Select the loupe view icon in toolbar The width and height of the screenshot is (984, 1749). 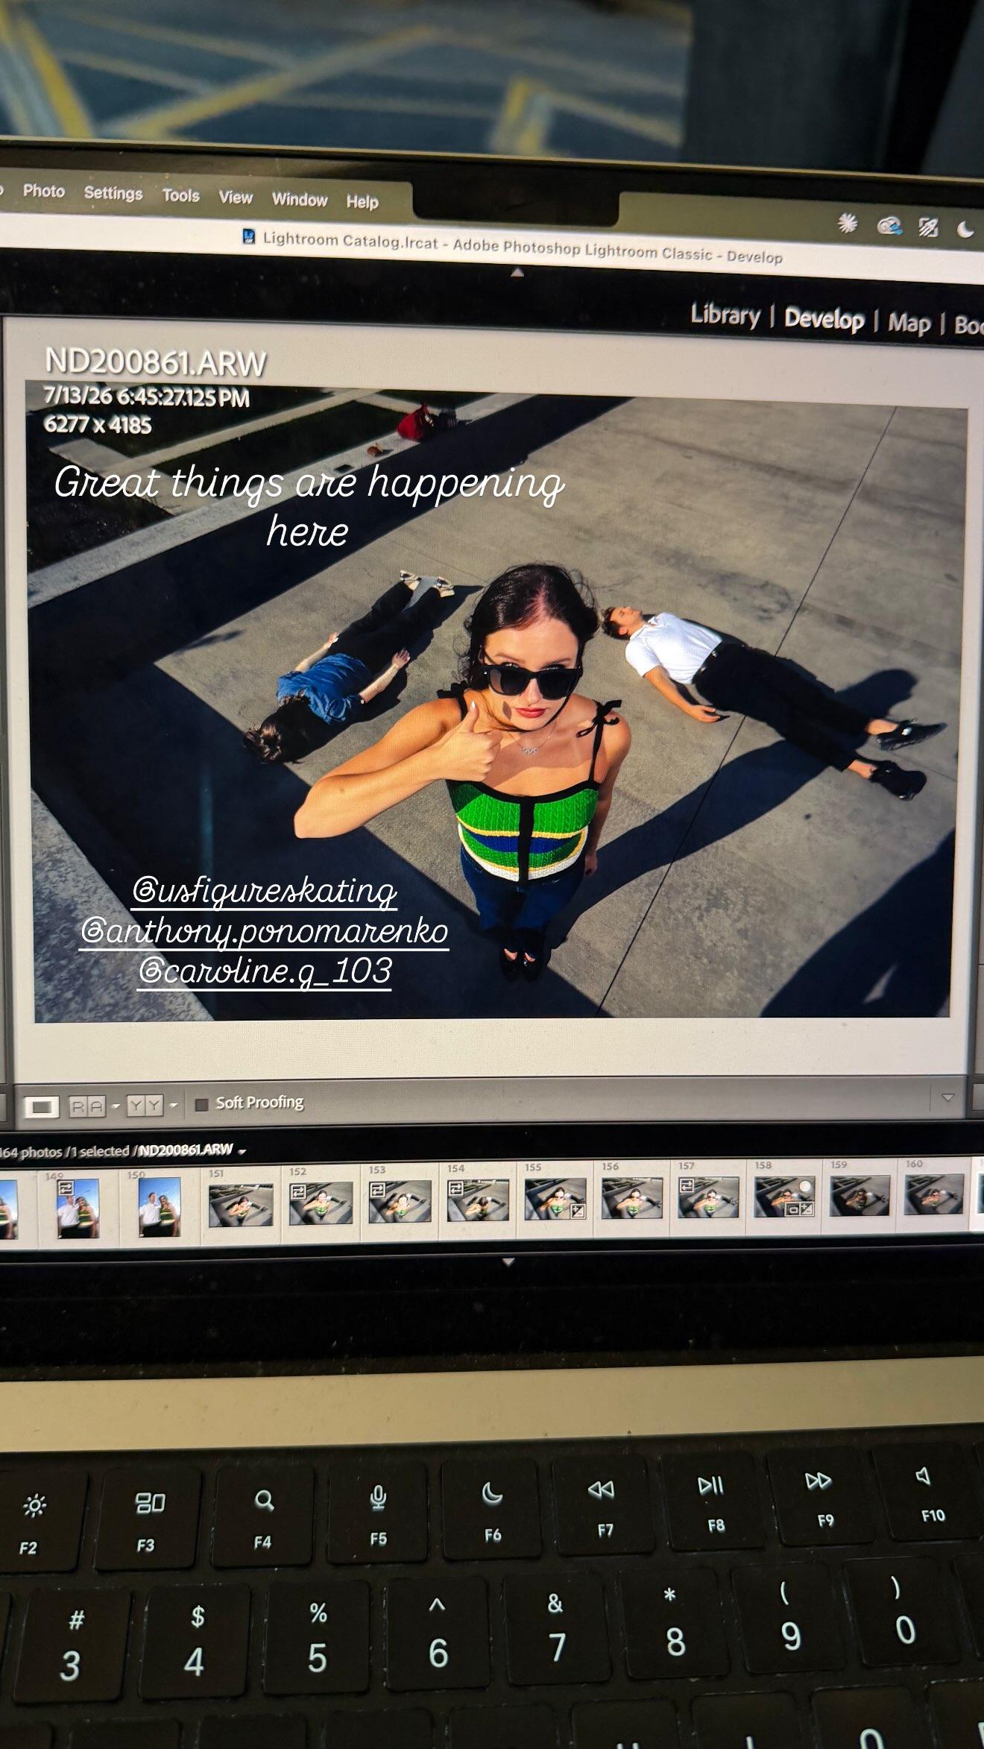[x=42, y=1107]
